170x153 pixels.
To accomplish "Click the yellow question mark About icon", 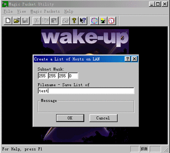I will point(74,21).
